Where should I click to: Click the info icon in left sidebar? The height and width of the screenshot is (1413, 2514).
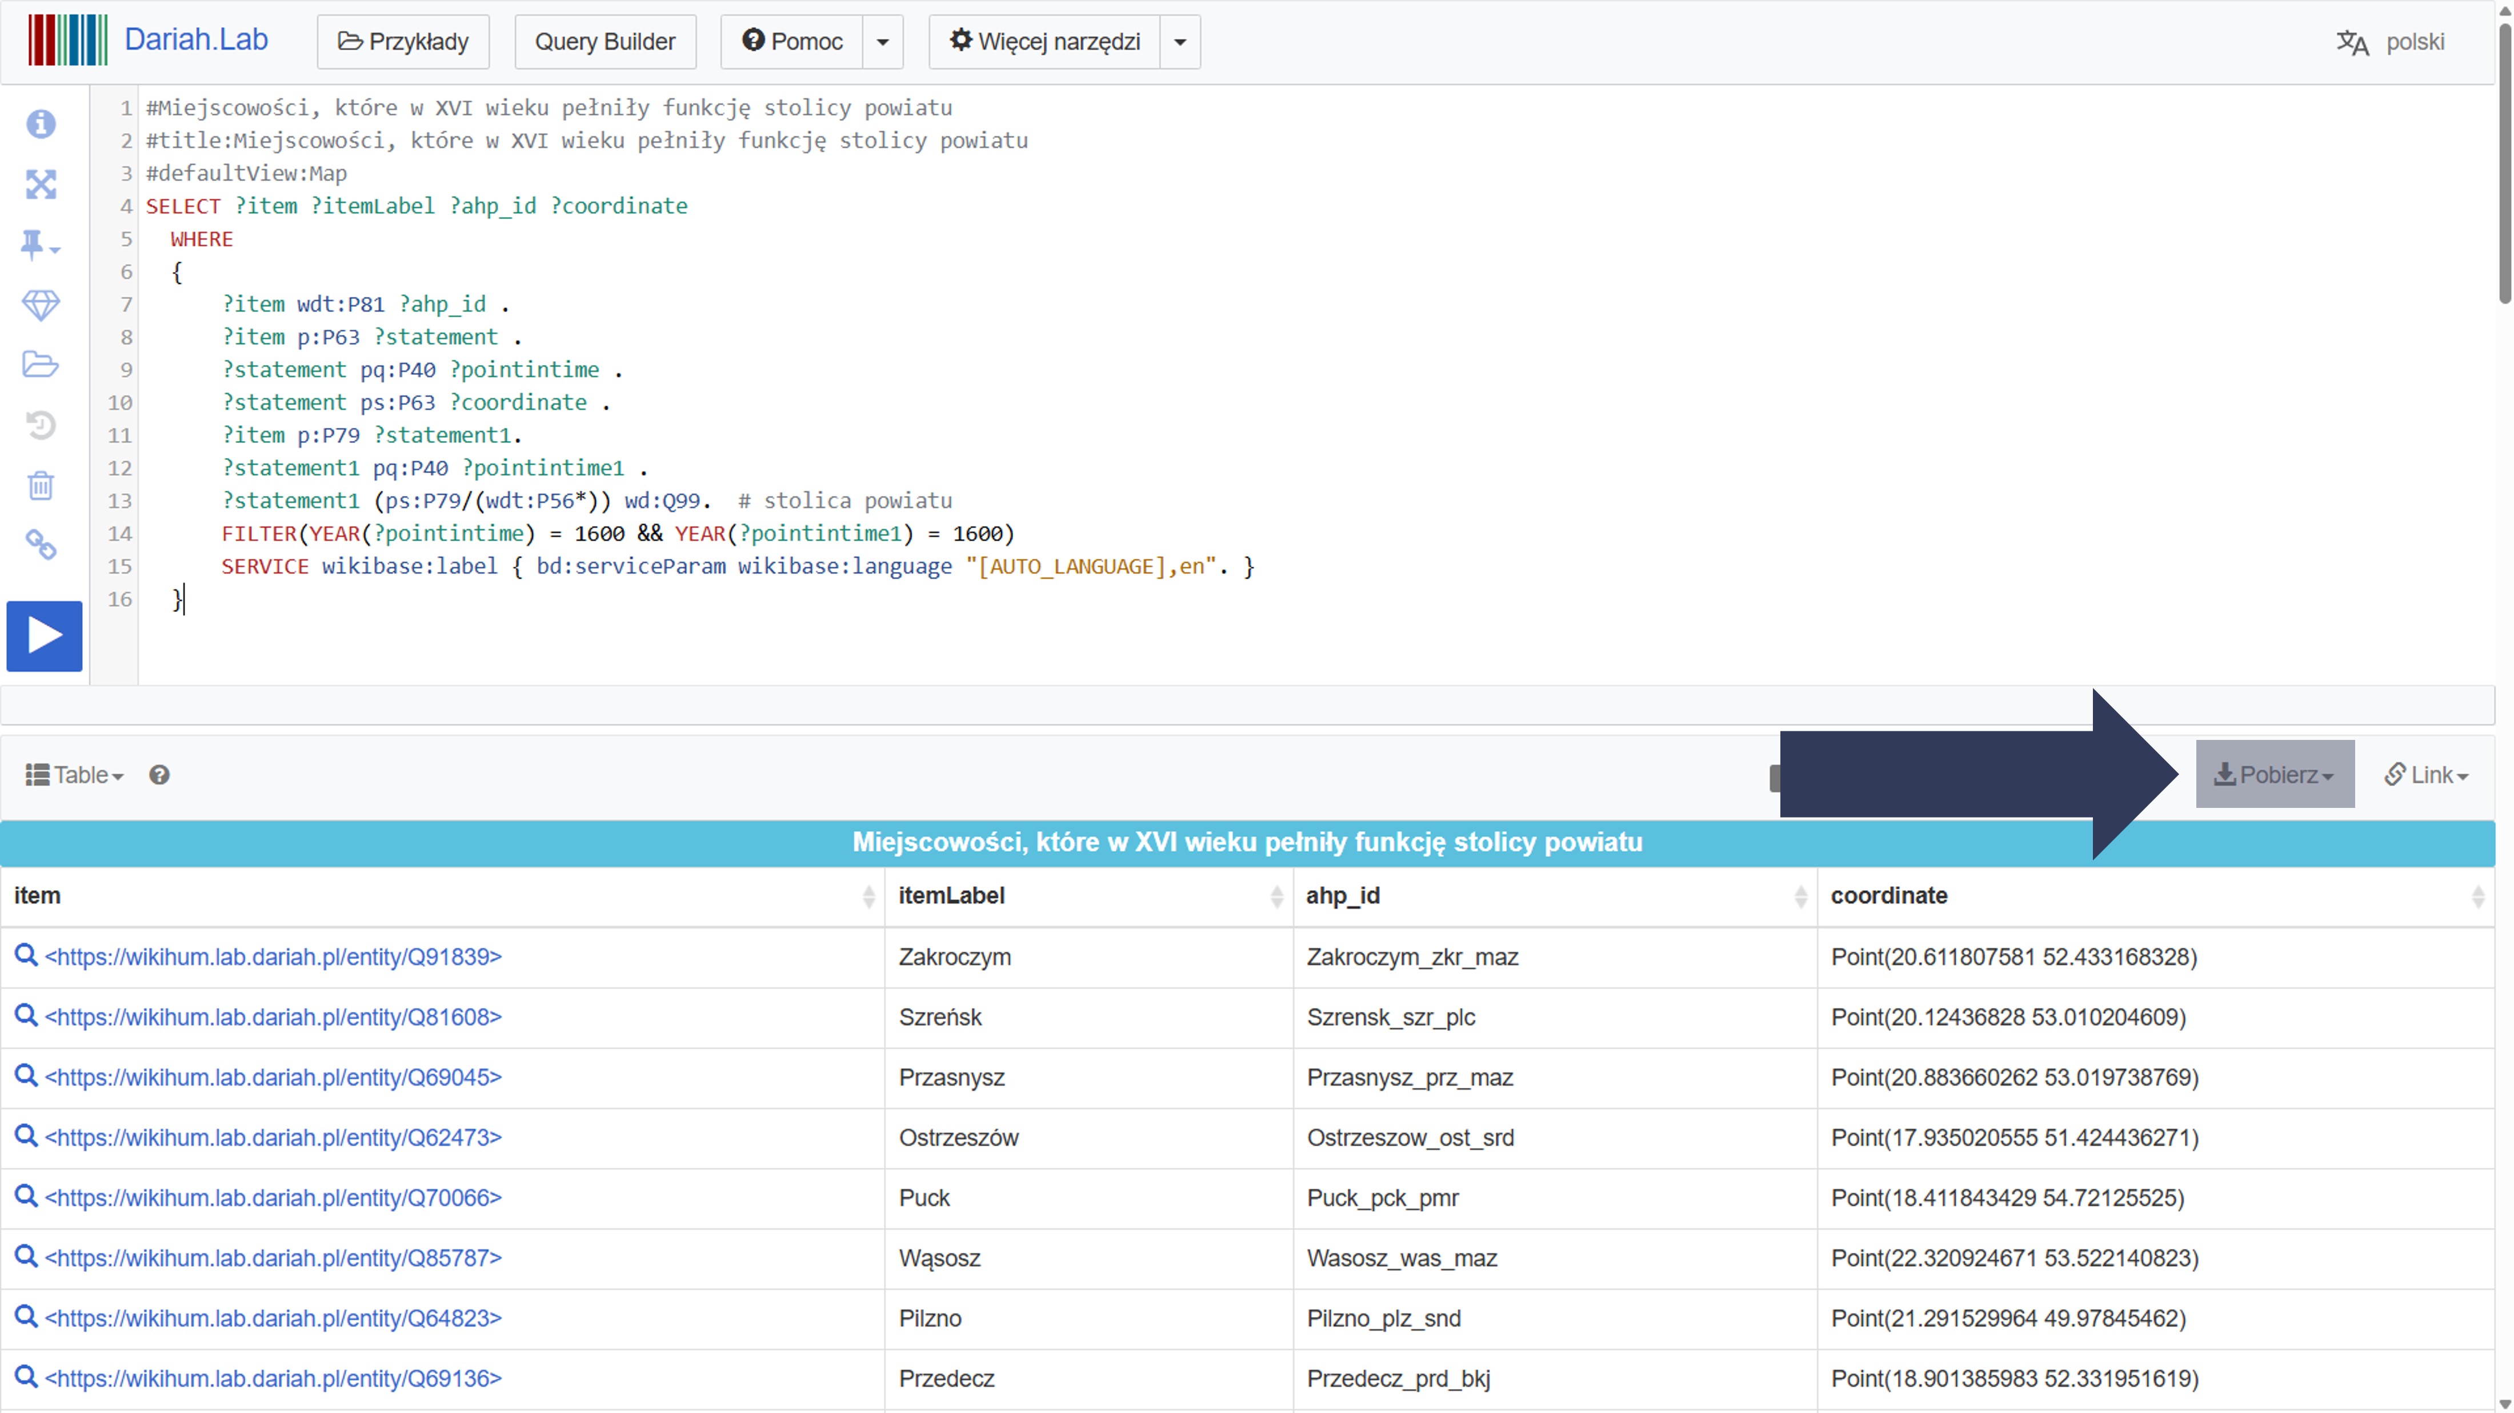click(41, 124)
